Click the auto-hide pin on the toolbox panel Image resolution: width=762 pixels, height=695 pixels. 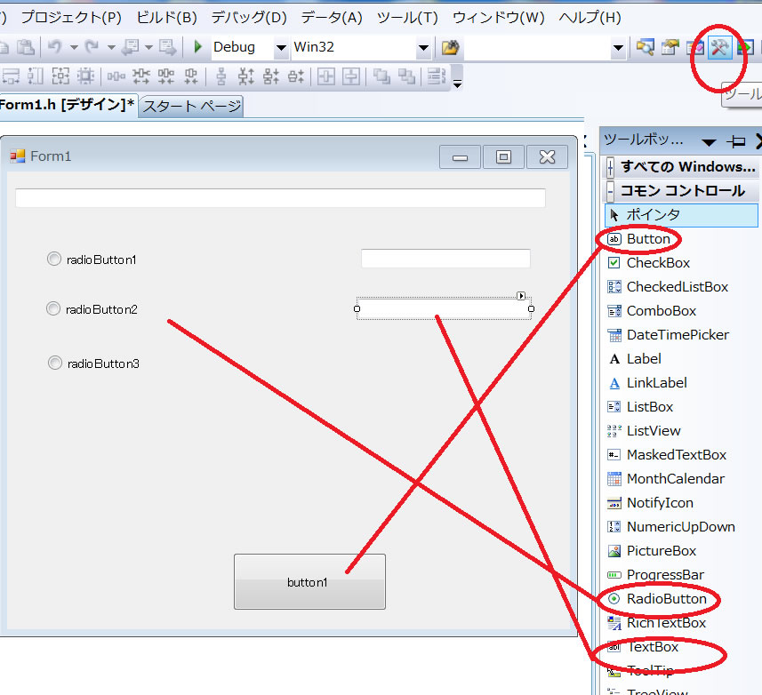pos(736,141)
